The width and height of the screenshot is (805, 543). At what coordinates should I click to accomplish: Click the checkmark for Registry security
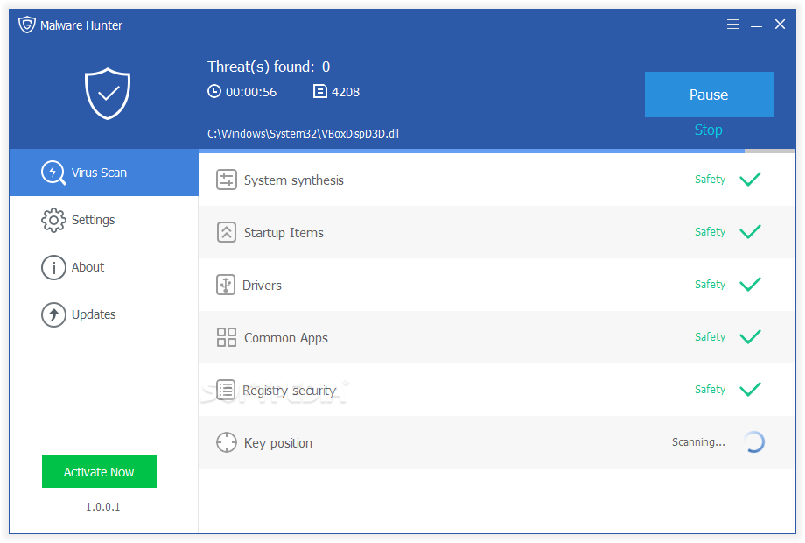tap(750, 390)
